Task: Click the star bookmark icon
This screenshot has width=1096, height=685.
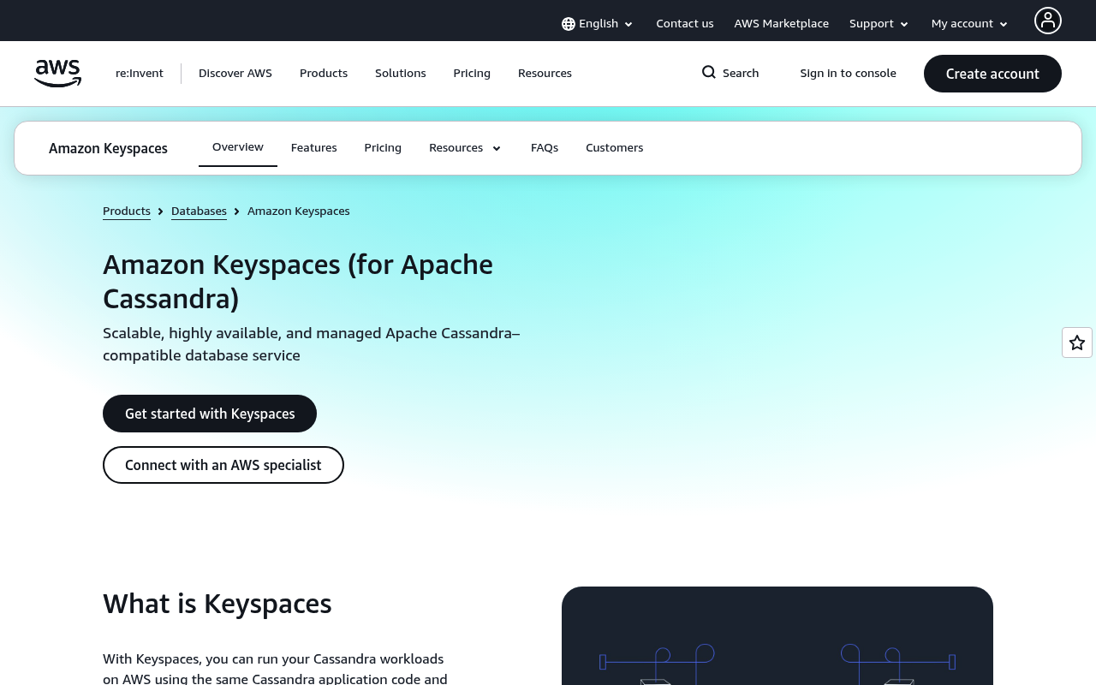Action: pyautogui.click(x=1077, y=342)
